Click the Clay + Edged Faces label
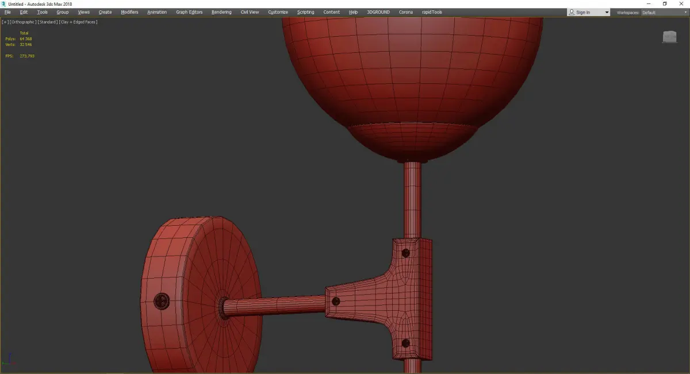 coord(78,22)
